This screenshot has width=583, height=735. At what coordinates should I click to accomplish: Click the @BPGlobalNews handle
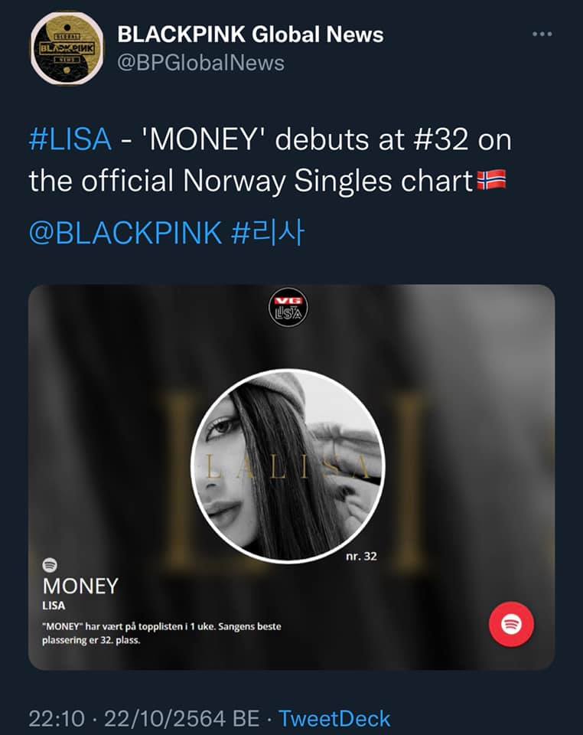(x=200, y=63)
